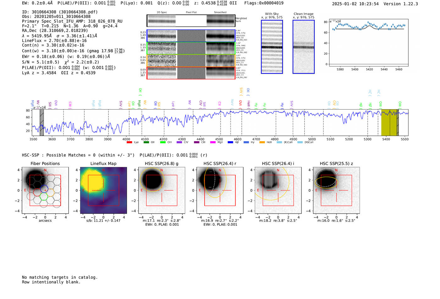Click the yellow highlighted region near 5400

click(x=390, y=123)
